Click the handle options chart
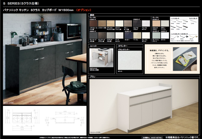The width and height of the screenshot is (202, 139). [184, 29]
